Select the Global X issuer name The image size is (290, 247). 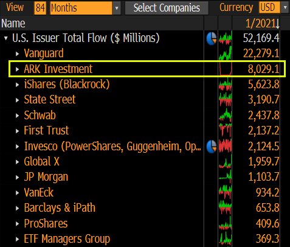pyautogui.click(x=41, y=161)
